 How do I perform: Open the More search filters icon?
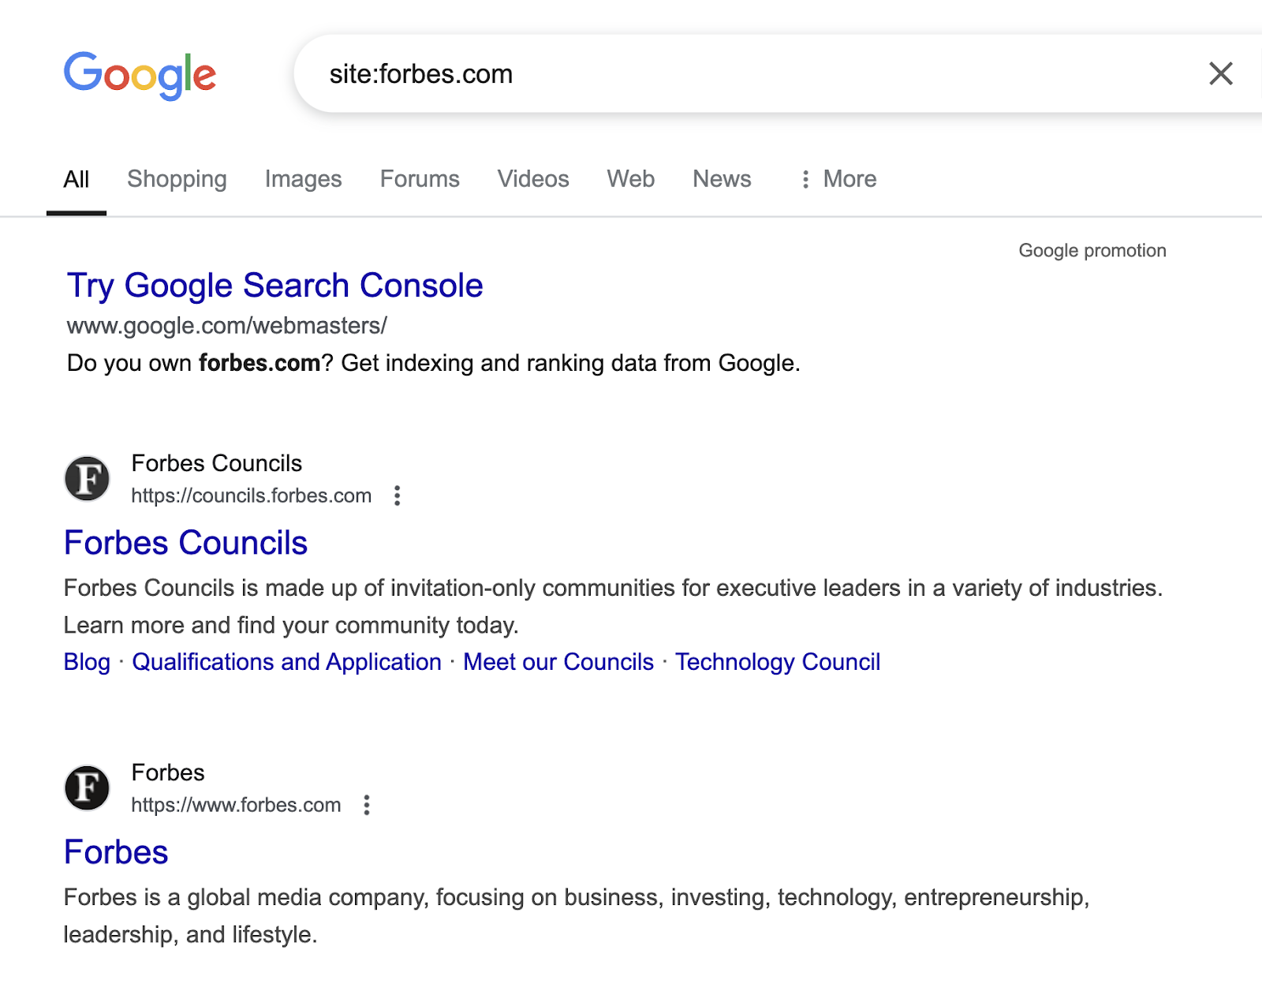point(805,179)
